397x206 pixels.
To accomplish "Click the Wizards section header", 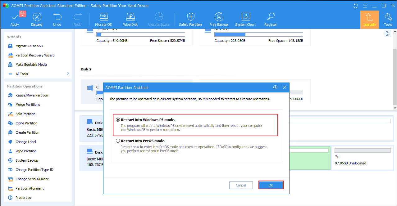I will [14, 37].
